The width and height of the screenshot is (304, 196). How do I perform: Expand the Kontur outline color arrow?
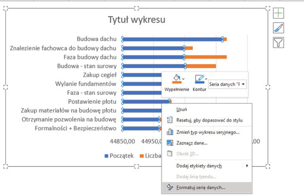point(206,79)
